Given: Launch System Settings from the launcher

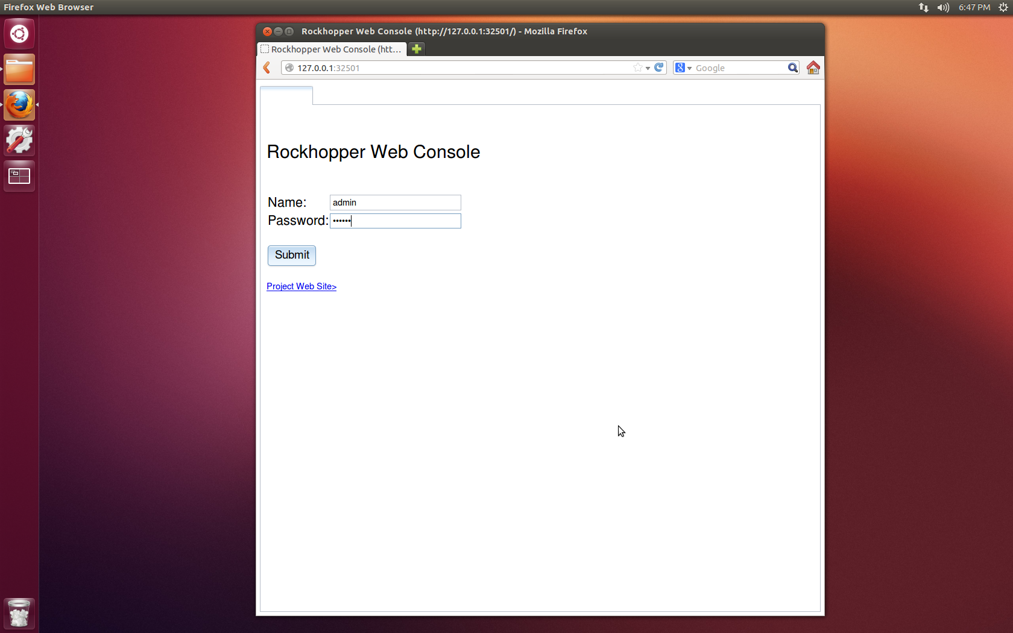Looking at the screenshot, I should tap(19, 140).
